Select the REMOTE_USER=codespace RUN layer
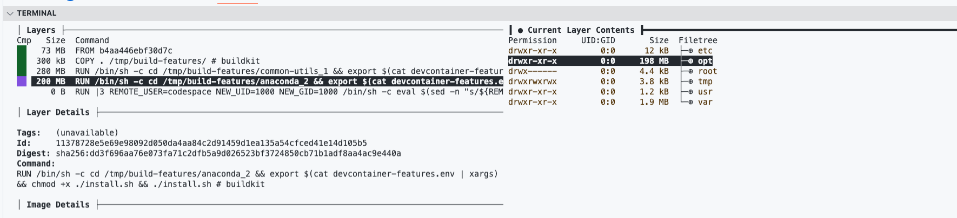 [260, 92]
